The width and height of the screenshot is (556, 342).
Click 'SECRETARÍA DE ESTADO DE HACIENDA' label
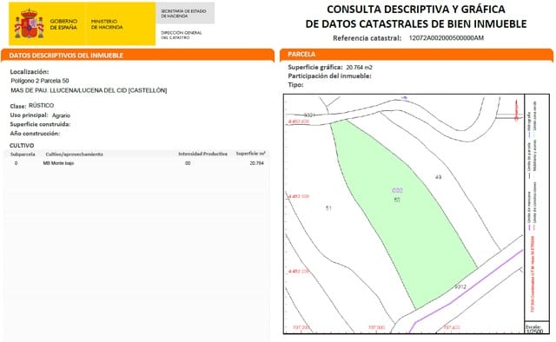(x=183, y=14)
